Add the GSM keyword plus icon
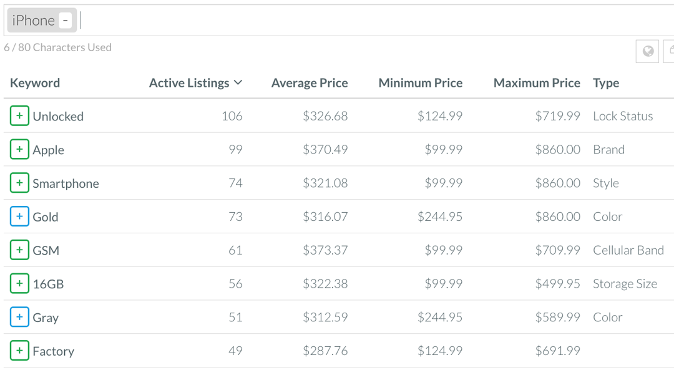 [x=19, y=250]
